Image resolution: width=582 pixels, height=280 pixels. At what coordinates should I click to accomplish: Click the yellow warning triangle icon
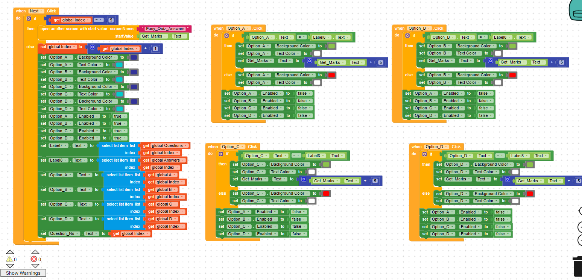pyautogui.click(x=10, y=259)
